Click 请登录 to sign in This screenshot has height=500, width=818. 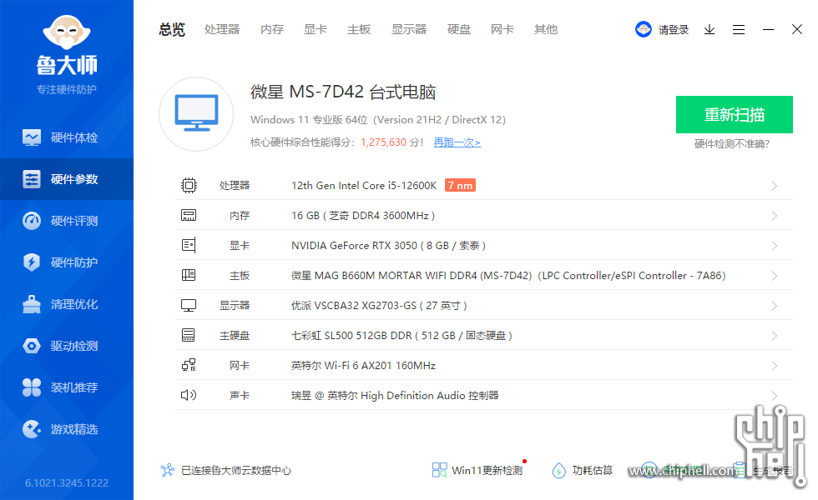pyautogui.click(x=673, y=30)
